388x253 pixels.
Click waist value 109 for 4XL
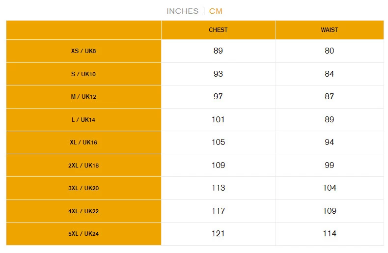(x=329, y=211)
